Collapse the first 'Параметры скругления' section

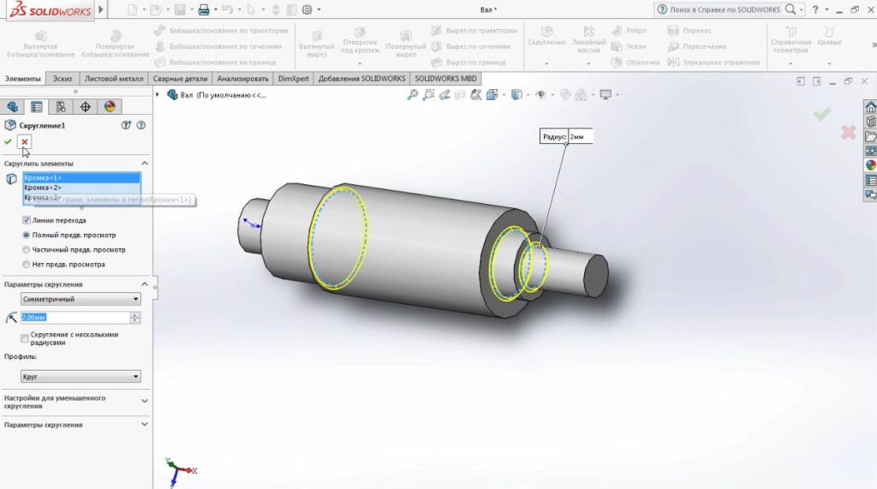144,284
